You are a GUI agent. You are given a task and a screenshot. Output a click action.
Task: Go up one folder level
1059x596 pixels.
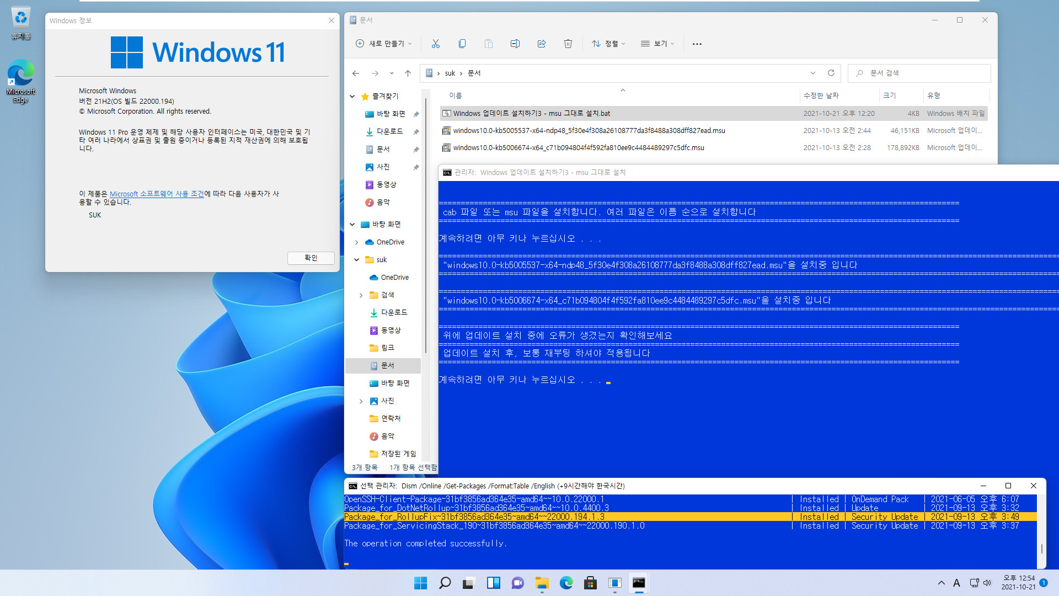408,73
